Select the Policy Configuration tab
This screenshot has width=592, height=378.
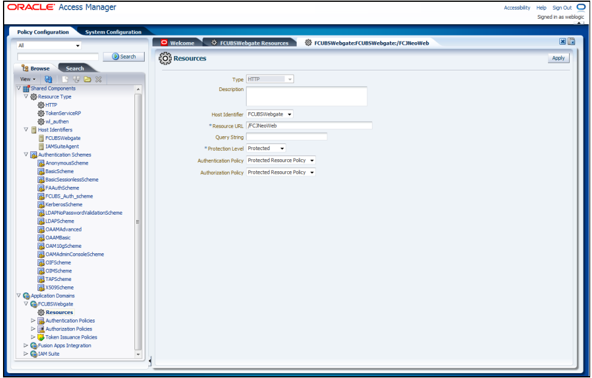[x=43, y=32]
